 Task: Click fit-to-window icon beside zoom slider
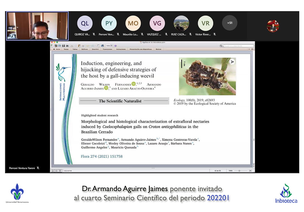click(250, 171)
